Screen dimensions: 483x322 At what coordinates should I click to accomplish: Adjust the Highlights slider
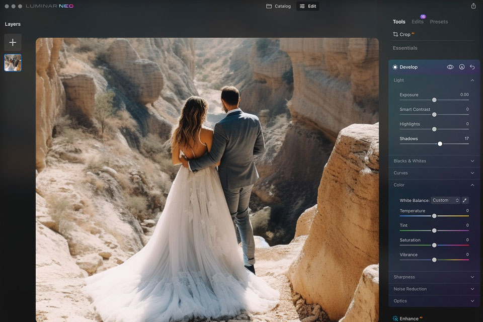click(x=434, y=129)
